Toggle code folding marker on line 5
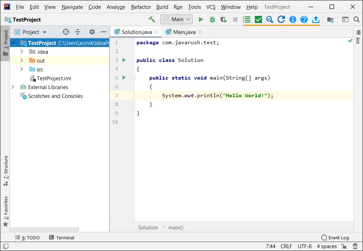363x251 pixels. tap(134, 78)
